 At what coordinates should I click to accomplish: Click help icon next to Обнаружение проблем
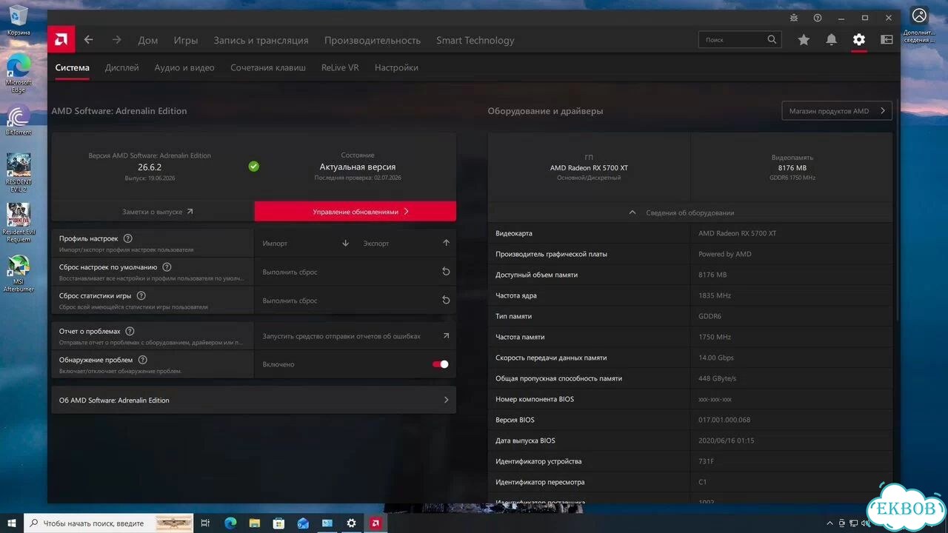(x=142, y=360)
